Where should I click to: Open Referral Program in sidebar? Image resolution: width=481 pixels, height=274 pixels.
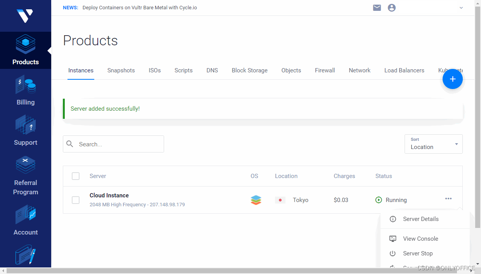point(26,176)
